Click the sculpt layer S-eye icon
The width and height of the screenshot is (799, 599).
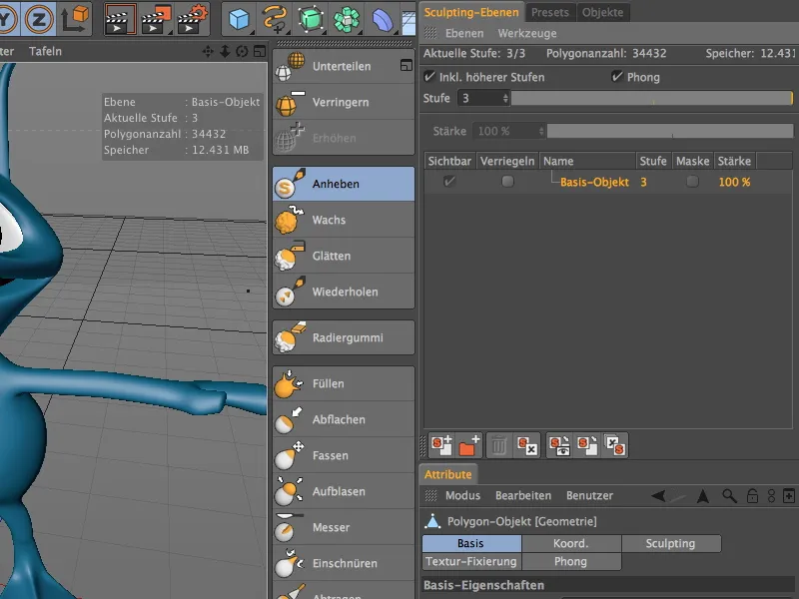coord(559,445)
